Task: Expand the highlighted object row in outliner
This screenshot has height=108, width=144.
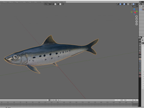Action: (141, 10)
